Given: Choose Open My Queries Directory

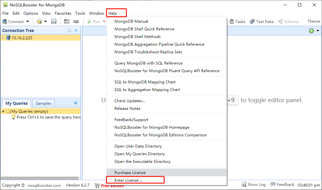Looking at the screenshot, I should click(167, 154).
